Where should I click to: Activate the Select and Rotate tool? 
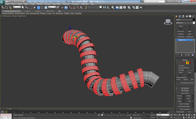click(42, 7)
